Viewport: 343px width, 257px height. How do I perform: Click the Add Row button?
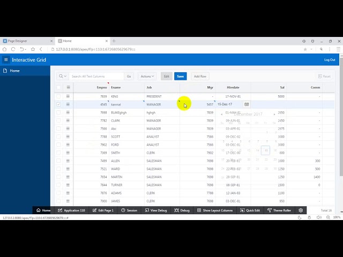(x=200, y=76)
